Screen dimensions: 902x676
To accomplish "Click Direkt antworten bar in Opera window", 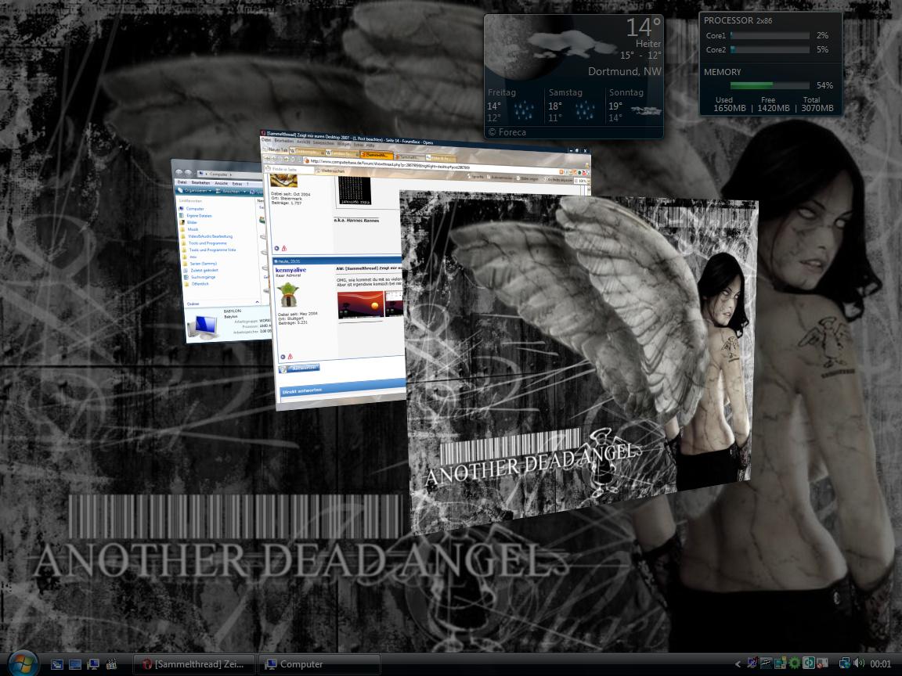I will coord(343,389).
